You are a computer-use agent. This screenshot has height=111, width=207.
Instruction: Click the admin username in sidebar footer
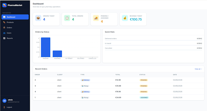click(x=10, y=100)
